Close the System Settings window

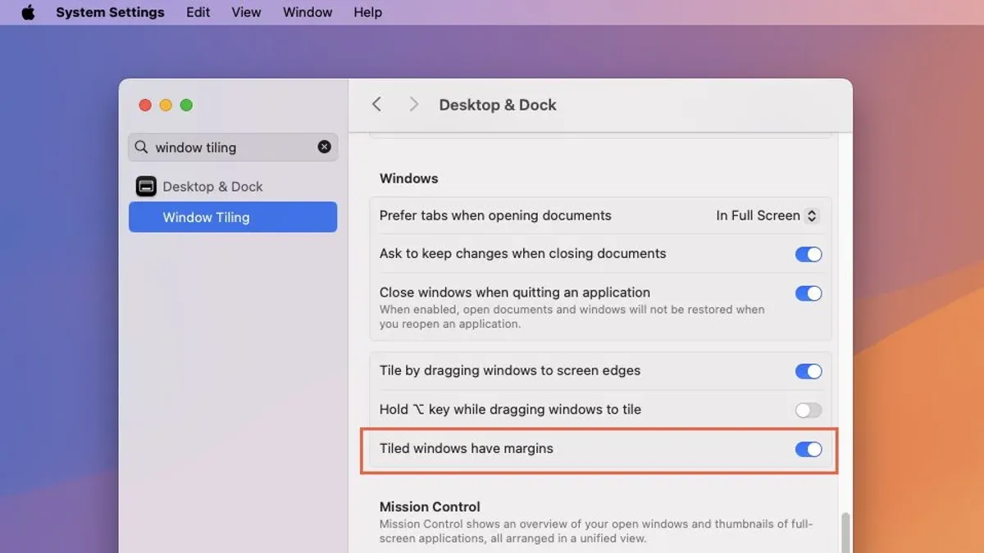coord(145,105)
